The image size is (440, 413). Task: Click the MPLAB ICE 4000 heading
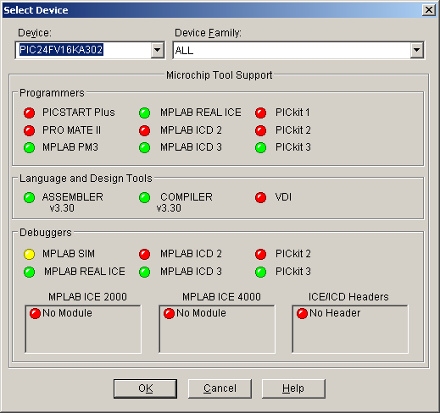click(221, 297)
